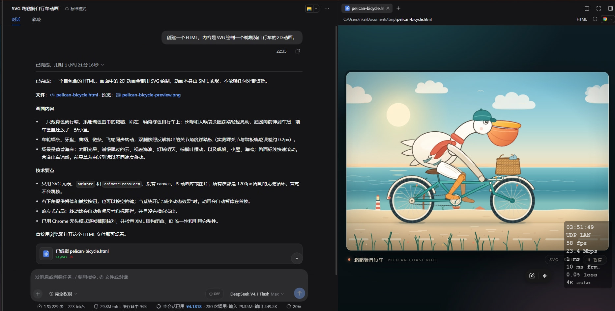This screenshot has width=615, height=311.
Task: Click the HTML mode label in preview toolbar
Action: point(582,19)
